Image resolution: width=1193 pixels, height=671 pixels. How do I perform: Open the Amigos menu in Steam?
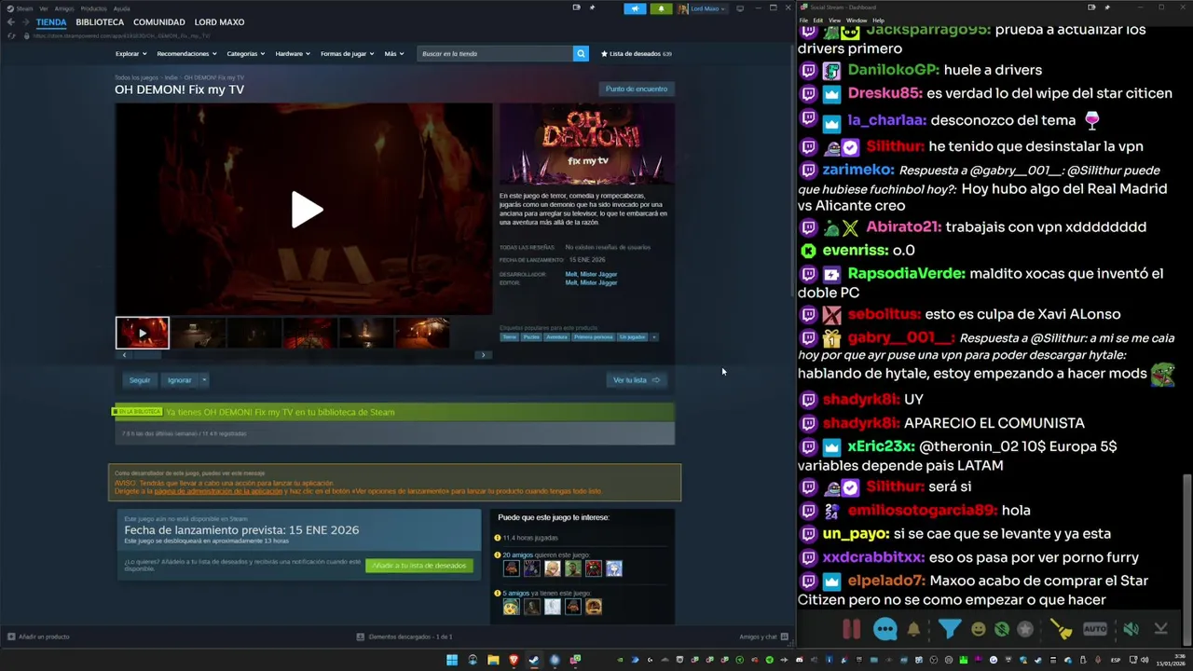point(64,8)
